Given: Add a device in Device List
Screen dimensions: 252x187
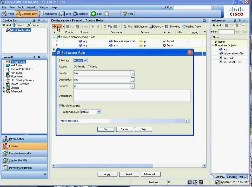Looking at the screenshot, I should coord(6,25).
